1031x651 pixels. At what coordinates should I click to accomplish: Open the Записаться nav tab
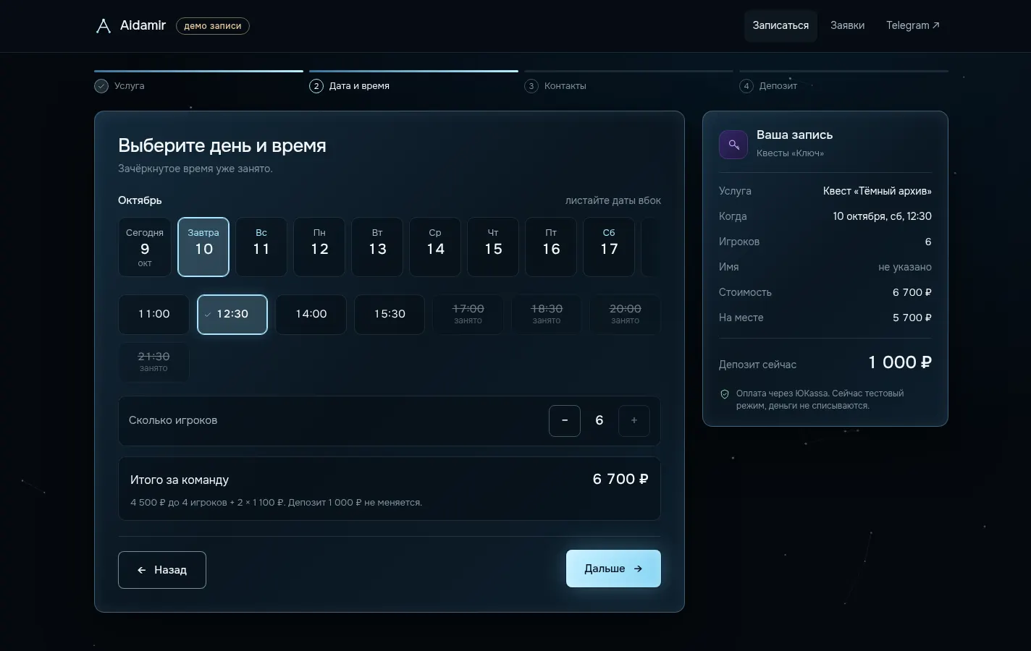click(x=780, y=26)
